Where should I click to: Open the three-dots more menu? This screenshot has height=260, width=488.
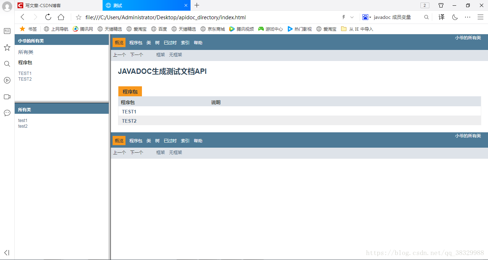(468, 17)
